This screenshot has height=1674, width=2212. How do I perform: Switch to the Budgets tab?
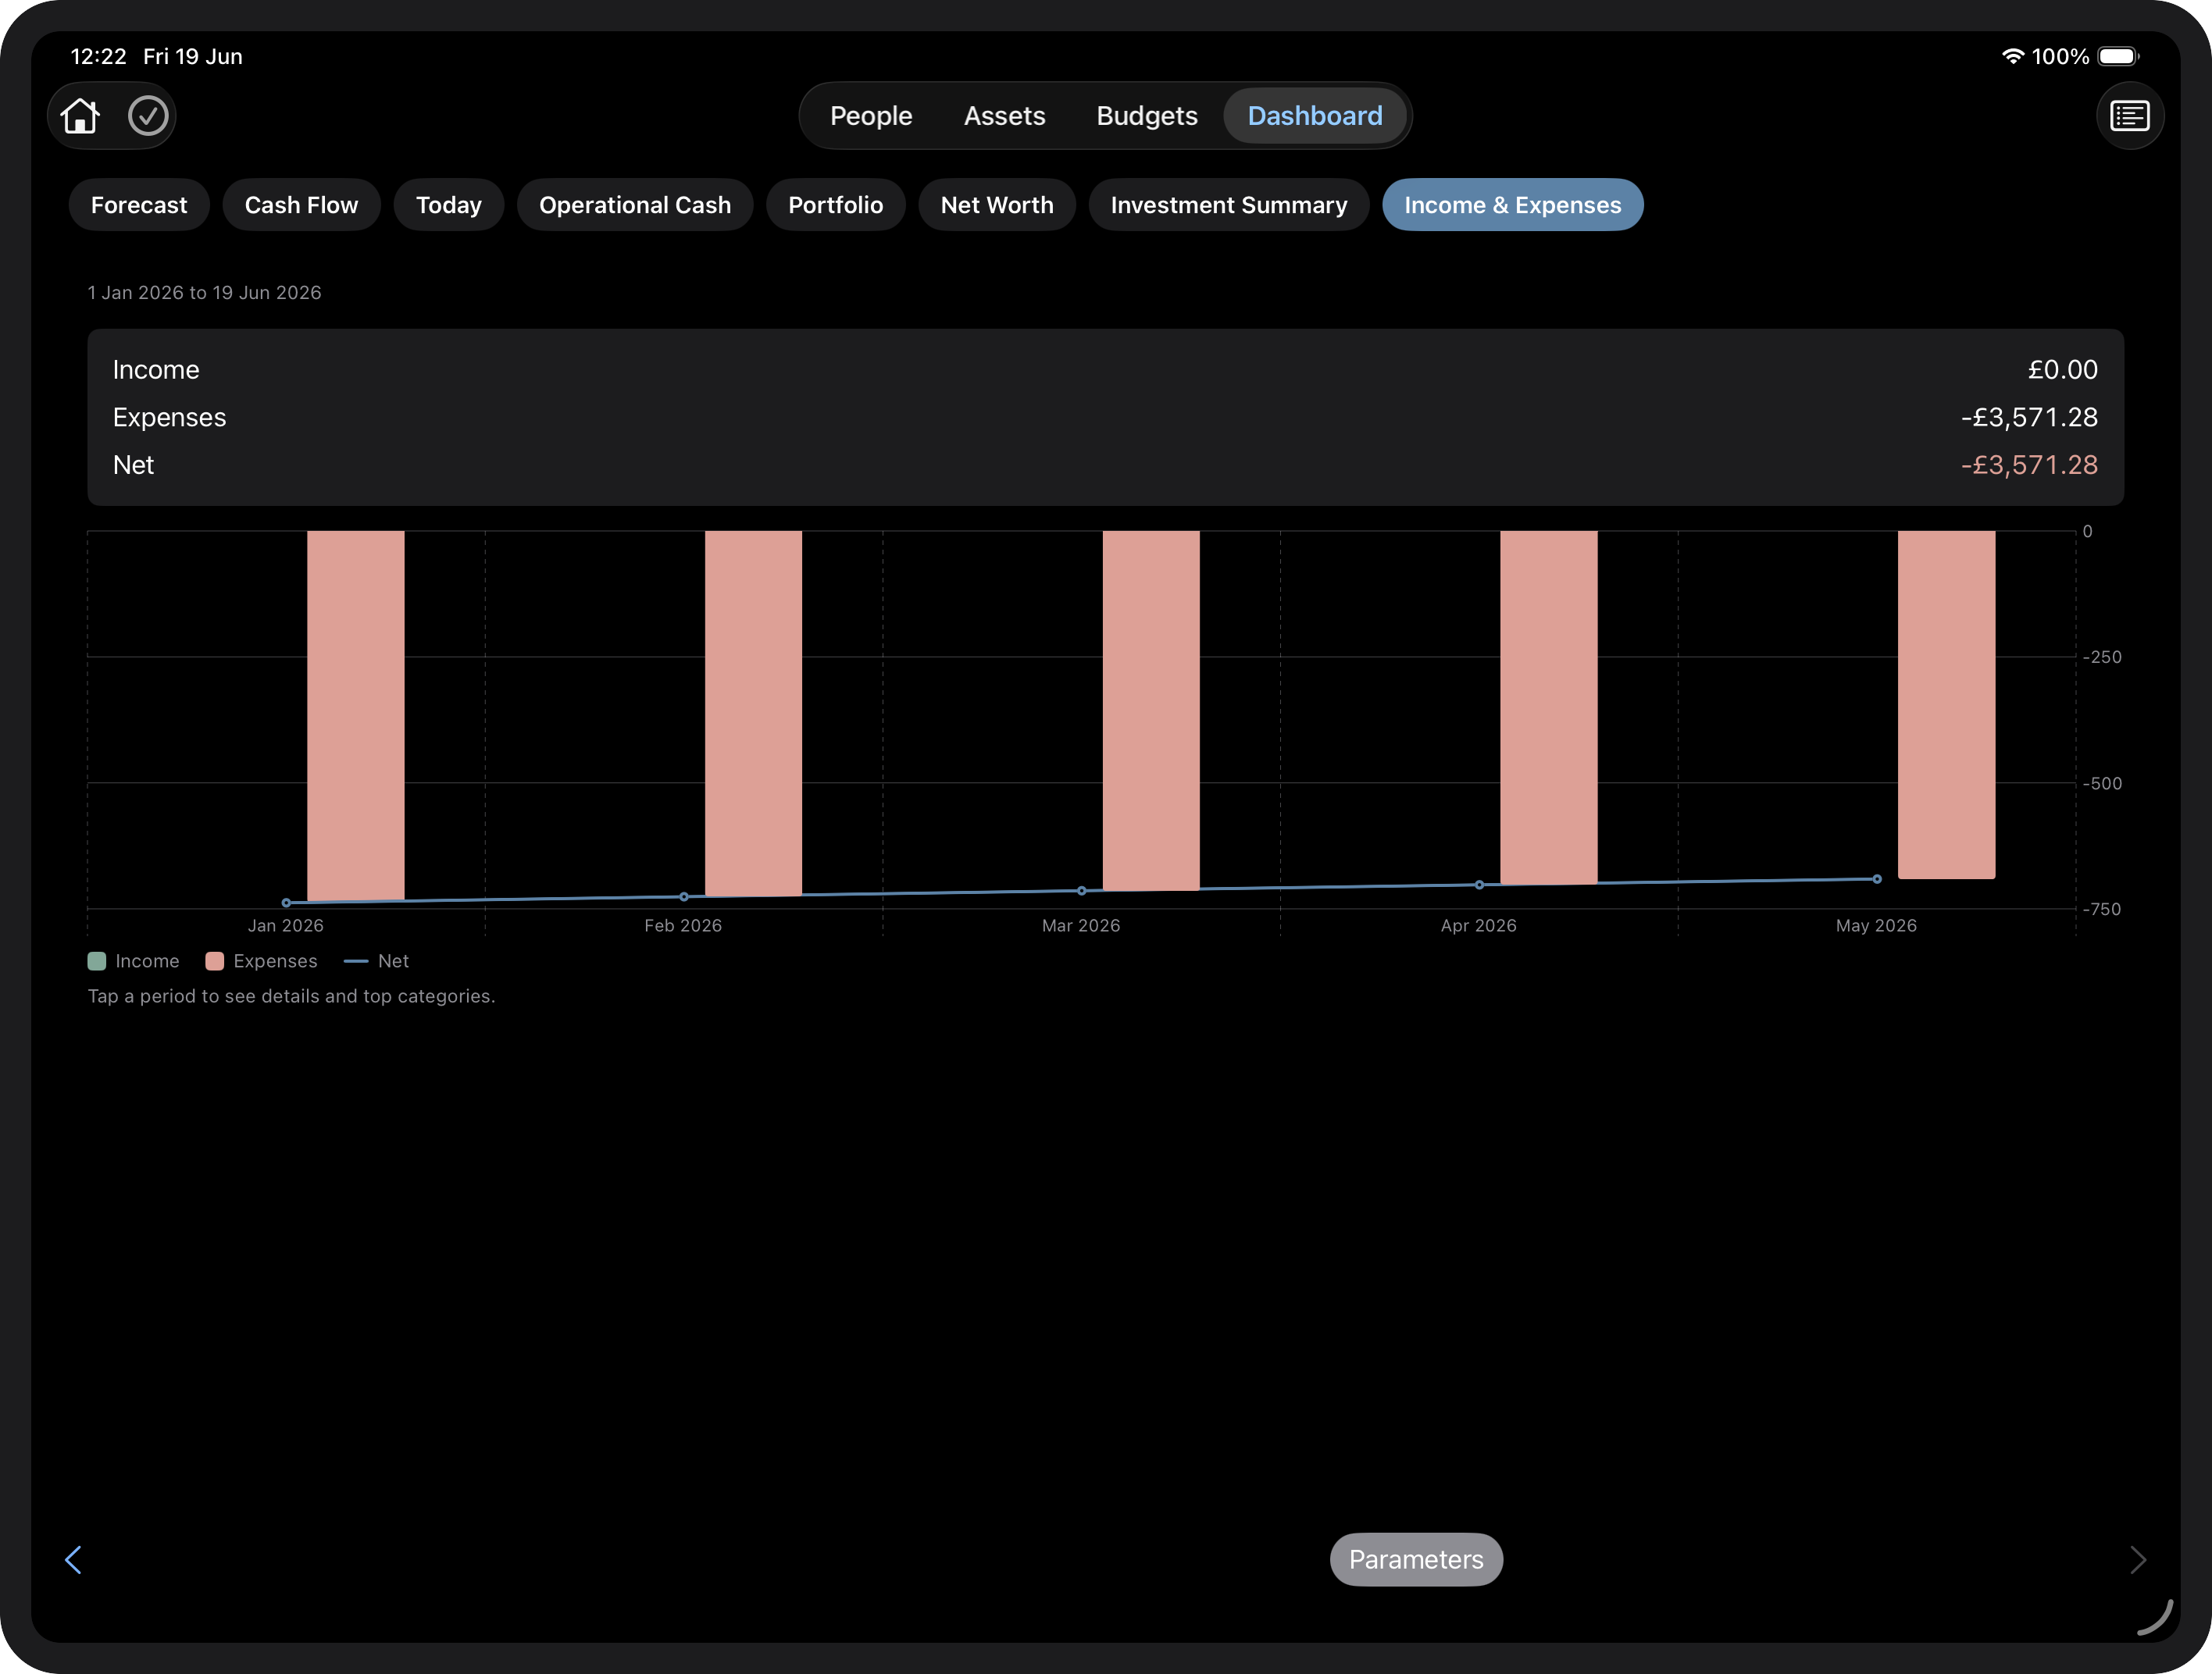[1146, 116]
